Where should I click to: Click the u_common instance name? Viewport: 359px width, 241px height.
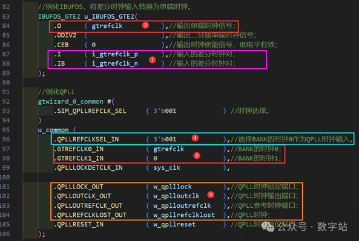pos(53,130)
